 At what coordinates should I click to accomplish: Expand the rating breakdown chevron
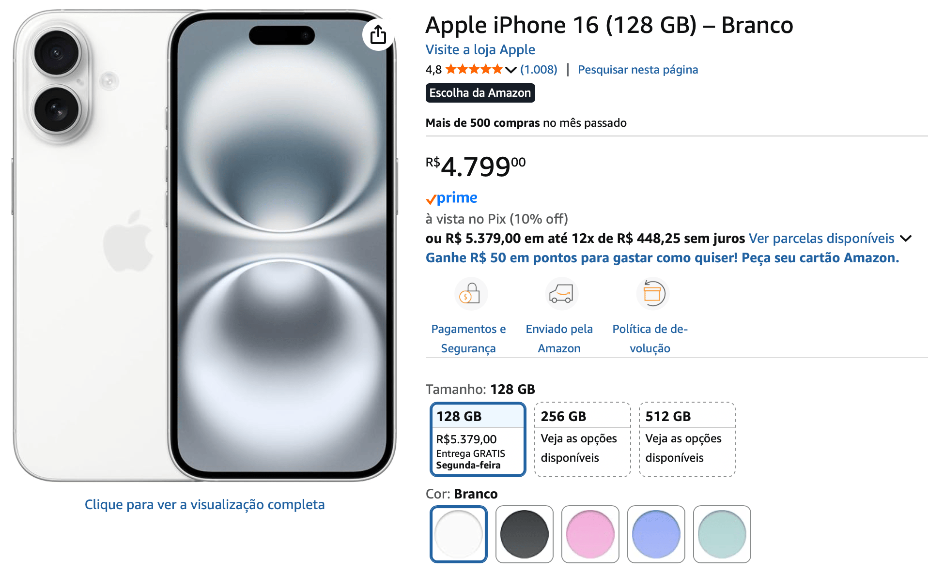[510, 70]
